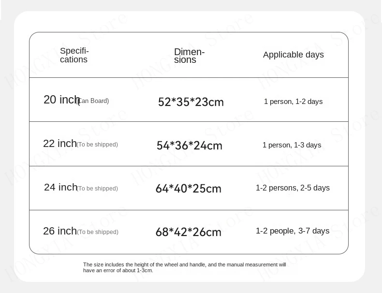382x293 pixels.
Task: Click '(To be shipped)' beside 24 inch
Action: click(x=97, y=189)
